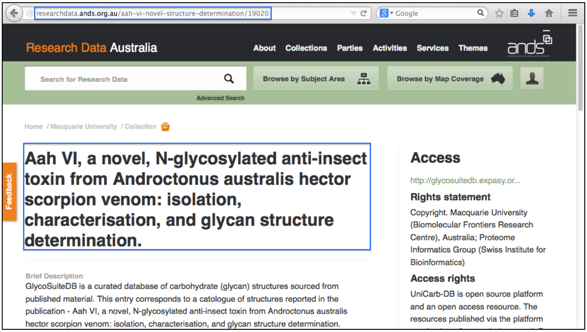Click the browser back arrow button
This screenshot has width=587, height=332.
14,13
